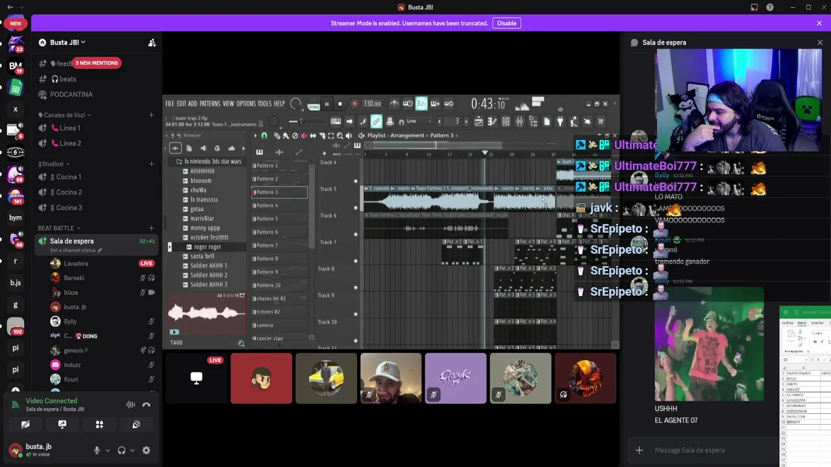
Task: Open headphones output options arrow
Action: (132, 450)
